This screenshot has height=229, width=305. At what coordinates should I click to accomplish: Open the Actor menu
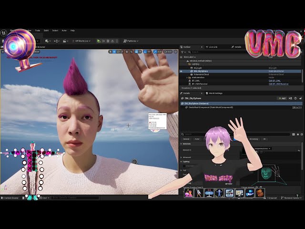pos(64,31)
